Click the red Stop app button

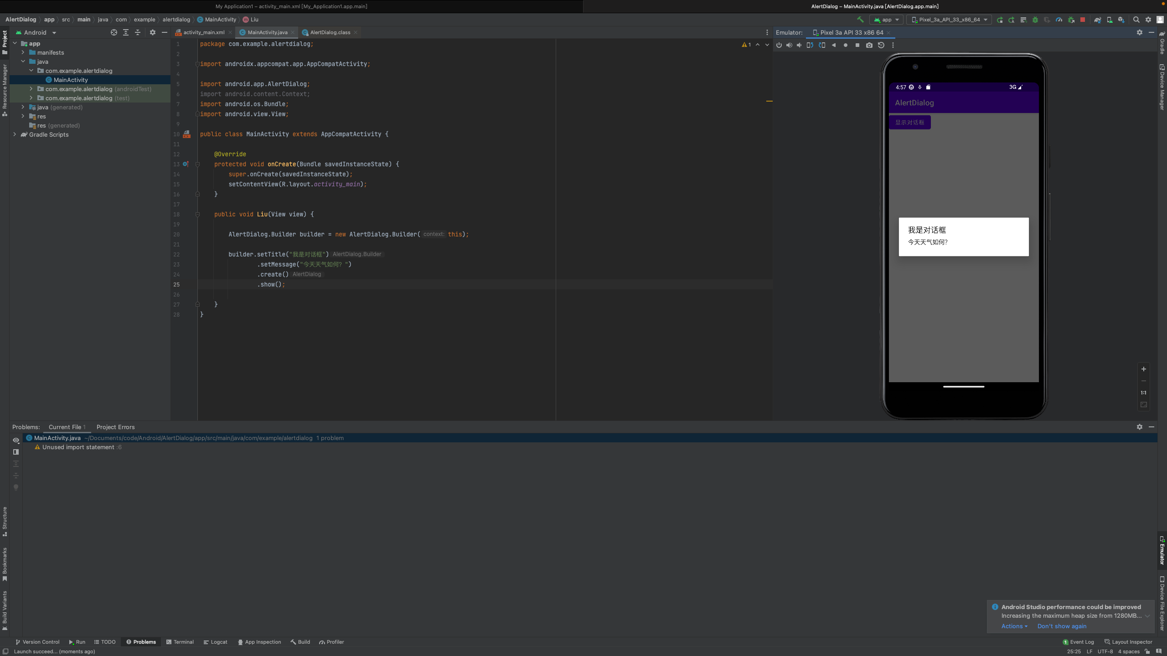click(x=1083, y=20)
